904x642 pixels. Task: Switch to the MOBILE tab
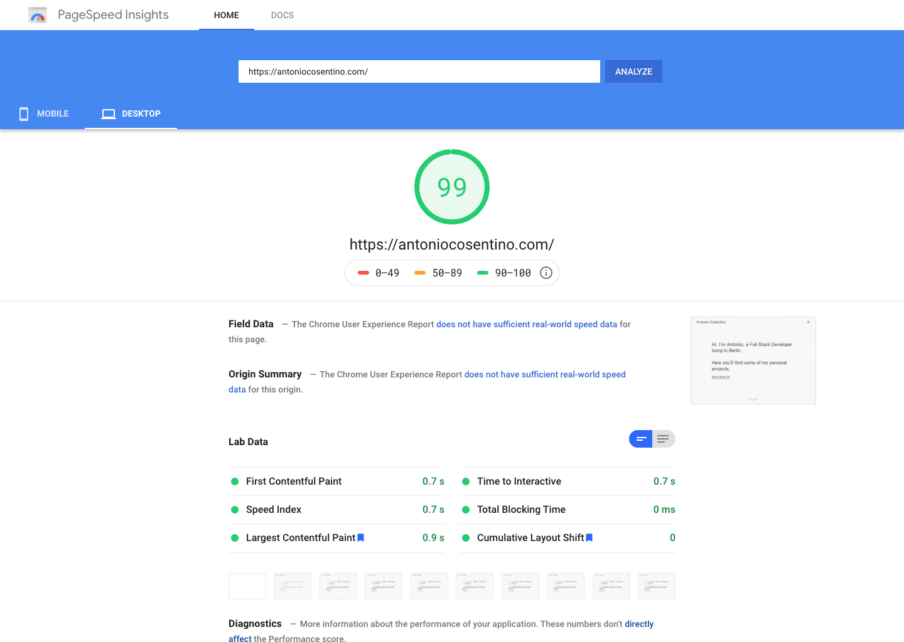point(43,113)
